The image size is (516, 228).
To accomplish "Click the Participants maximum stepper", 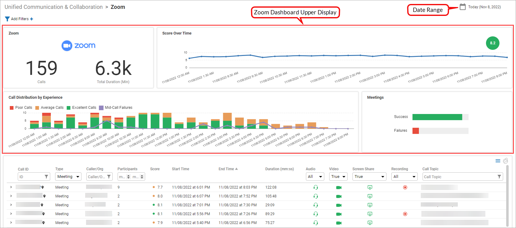I will [x=142, y=177].
